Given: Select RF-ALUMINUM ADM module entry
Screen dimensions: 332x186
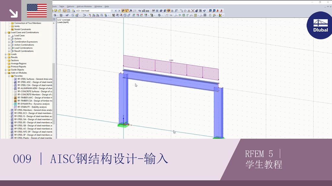Looking at the screenshot, I should [x=33, y=88].
